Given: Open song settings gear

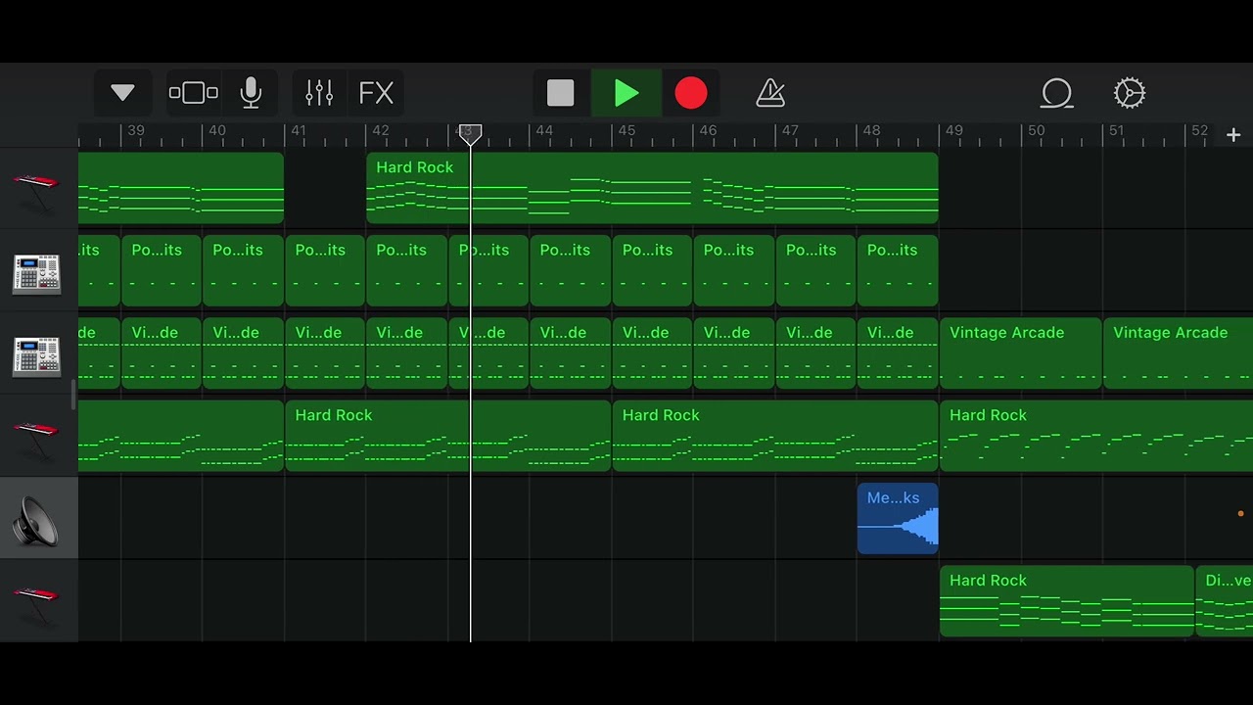Looking at the screenshot, I should point(1130,93).
